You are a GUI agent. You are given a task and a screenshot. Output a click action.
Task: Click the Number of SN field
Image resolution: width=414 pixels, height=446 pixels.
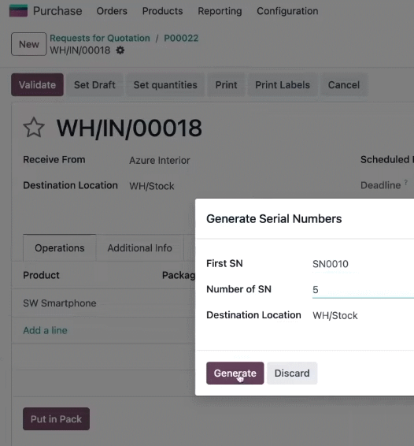(x=363, y=290)
